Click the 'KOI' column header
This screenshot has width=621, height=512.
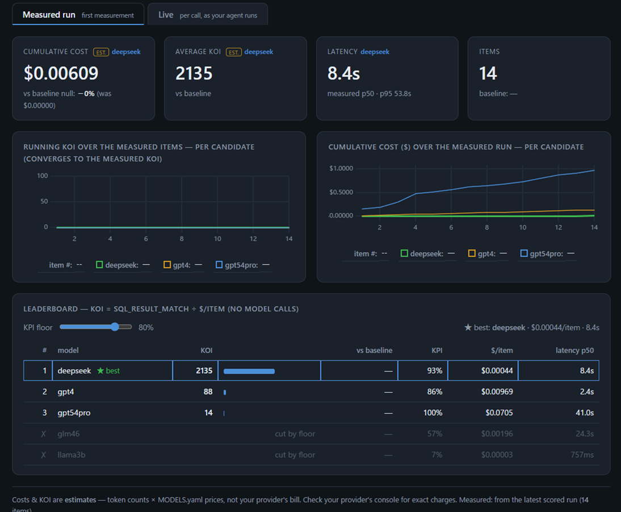(207, 350)
